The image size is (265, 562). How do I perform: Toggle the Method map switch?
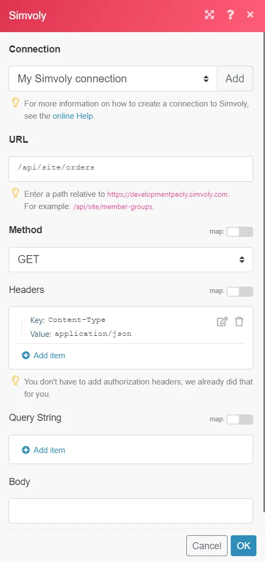(x=239, y=232)
